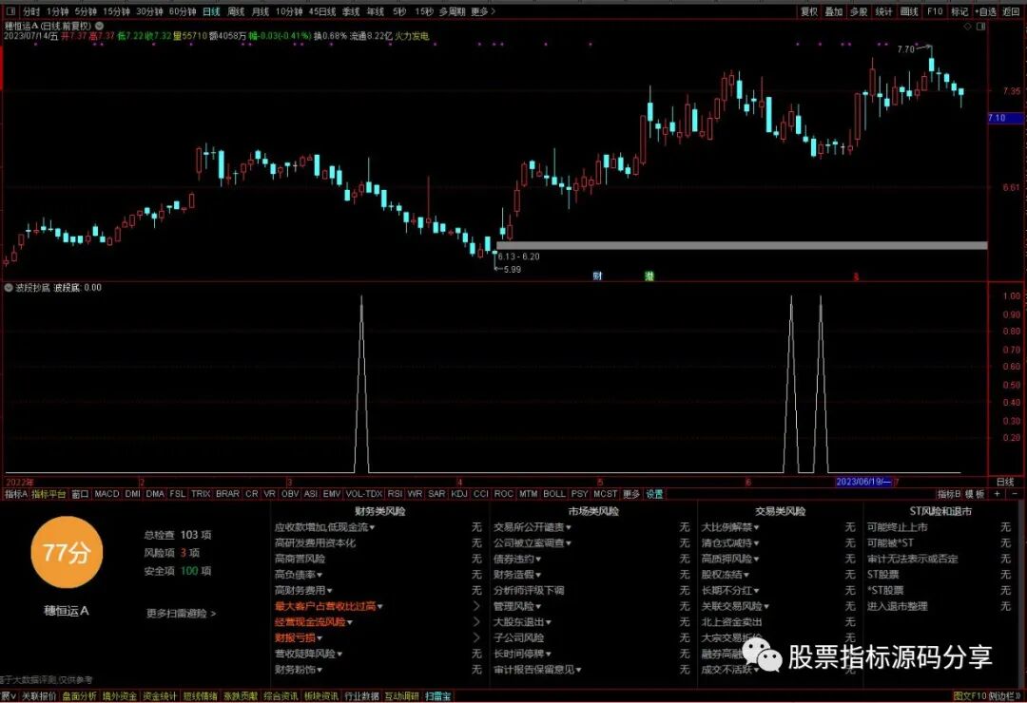
Task: Select the 60分钟 period tab
Action: [183, 11]
